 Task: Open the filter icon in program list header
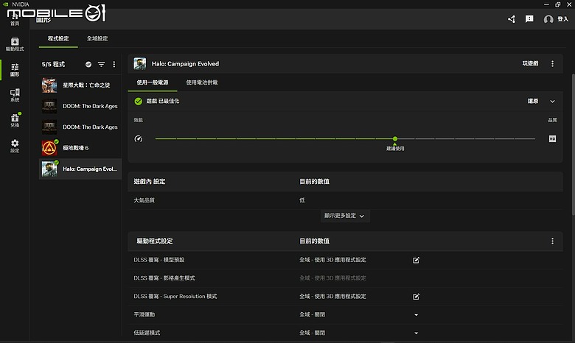(x=101, y=64)
